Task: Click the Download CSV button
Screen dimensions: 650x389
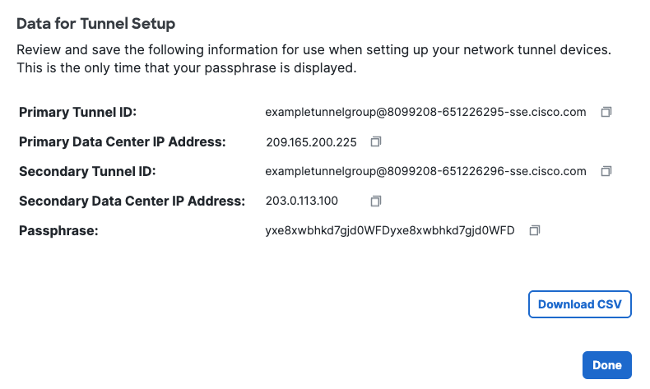Action: 579,304
